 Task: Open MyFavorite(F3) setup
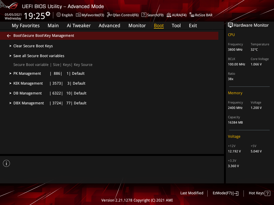pos(93,15)
